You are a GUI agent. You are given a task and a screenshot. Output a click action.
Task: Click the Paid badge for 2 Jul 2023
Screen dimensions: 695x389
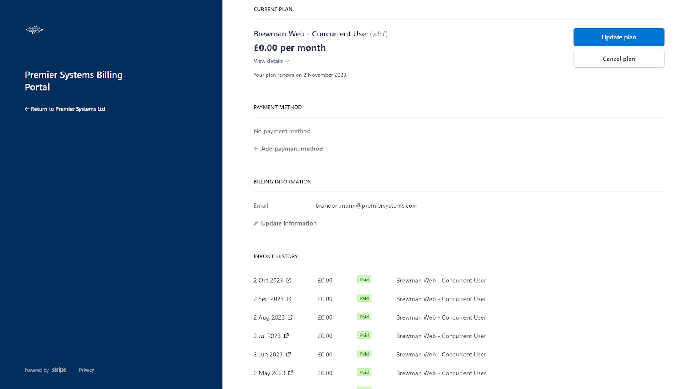pyautogui.click(x=364, y=335)
